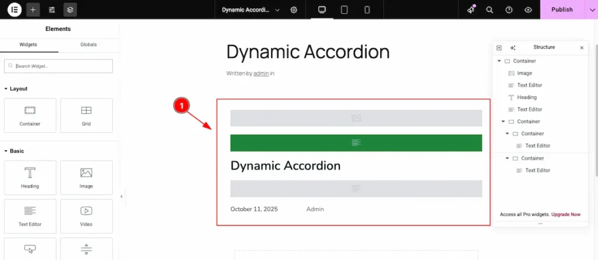598x260 pixels.
Task: Open the Finder search icon
Action: click(490, 9)
